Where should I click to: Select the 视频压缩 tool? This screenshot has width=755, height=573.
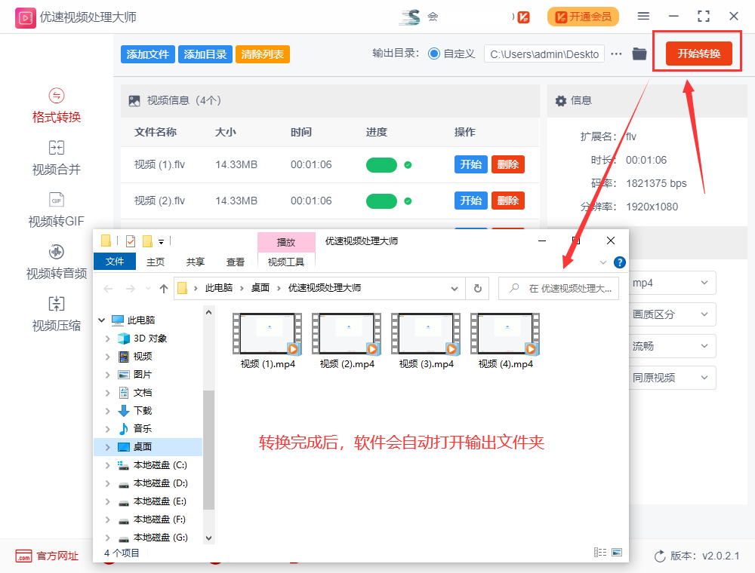tap(55, 314)
